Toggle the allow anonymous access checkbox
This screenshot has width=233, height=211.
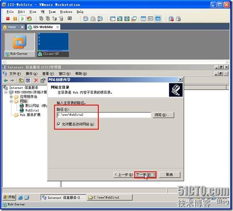point(59,124)
